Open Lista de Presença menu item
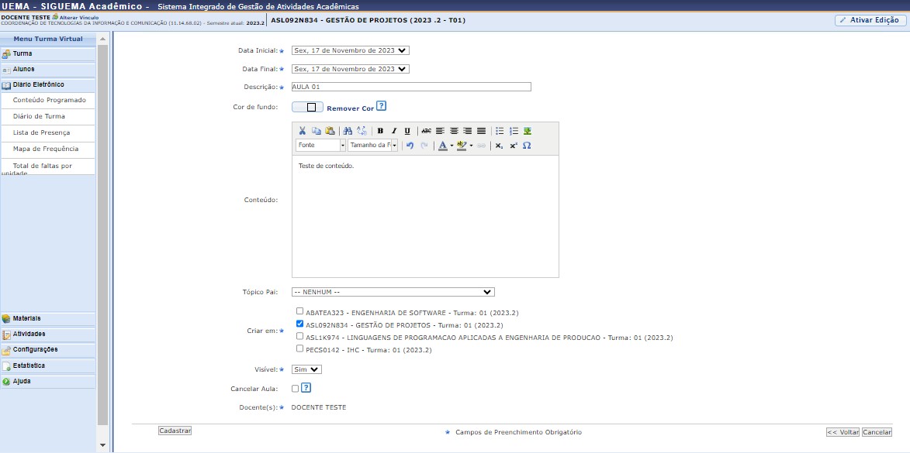 pos(41,132)
